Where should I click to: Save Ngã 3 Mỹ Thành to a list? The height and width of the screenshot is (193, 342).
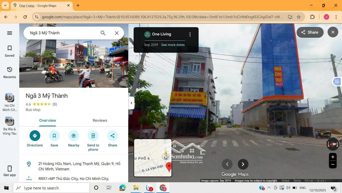pyautogui.click(x=54, y=136)
